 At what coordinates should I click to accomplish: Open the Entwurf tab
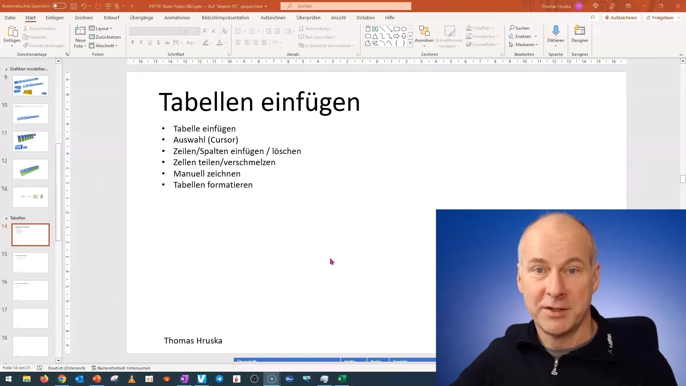(111, 18)
